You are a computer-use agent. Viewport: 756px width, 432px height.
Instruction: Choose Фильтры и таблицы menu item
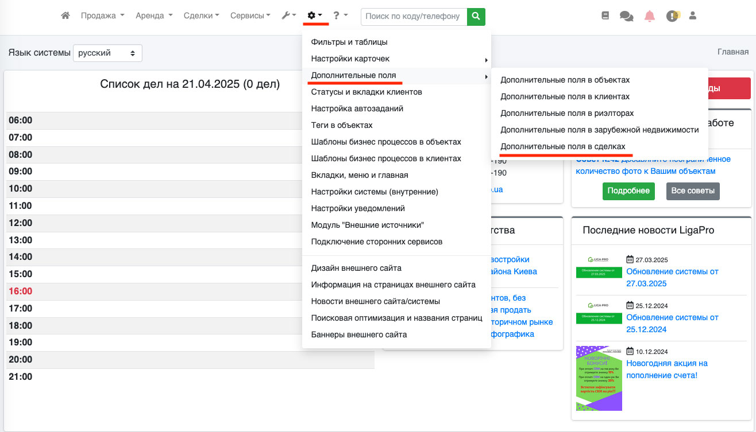click(x=349, y=42)
